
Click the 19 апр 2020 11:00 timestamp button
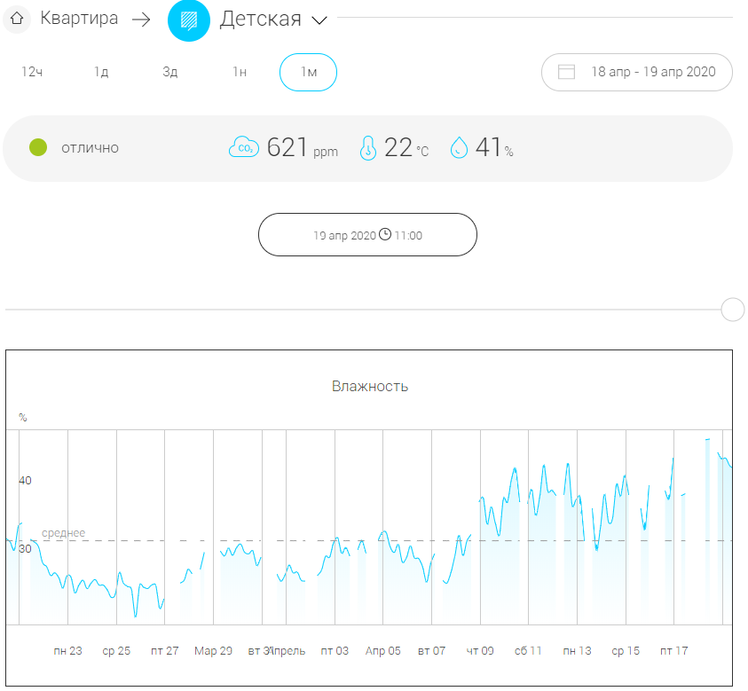point(367,235)
